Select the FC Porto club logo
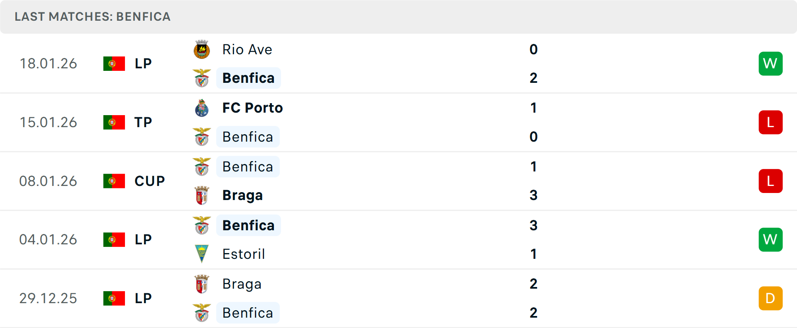The width and height of the screenshot is (797, 328). (202, 108)
